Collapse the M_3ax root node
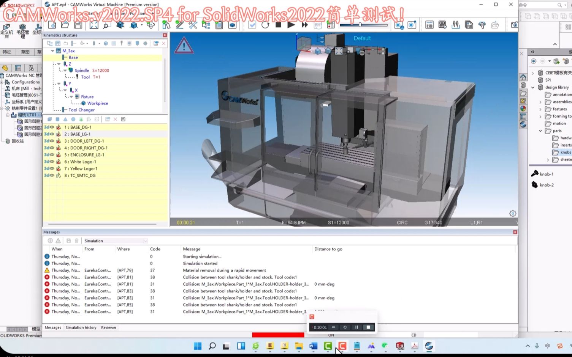The width and height of the screenshot is (572, 357). tap(52, 51)
